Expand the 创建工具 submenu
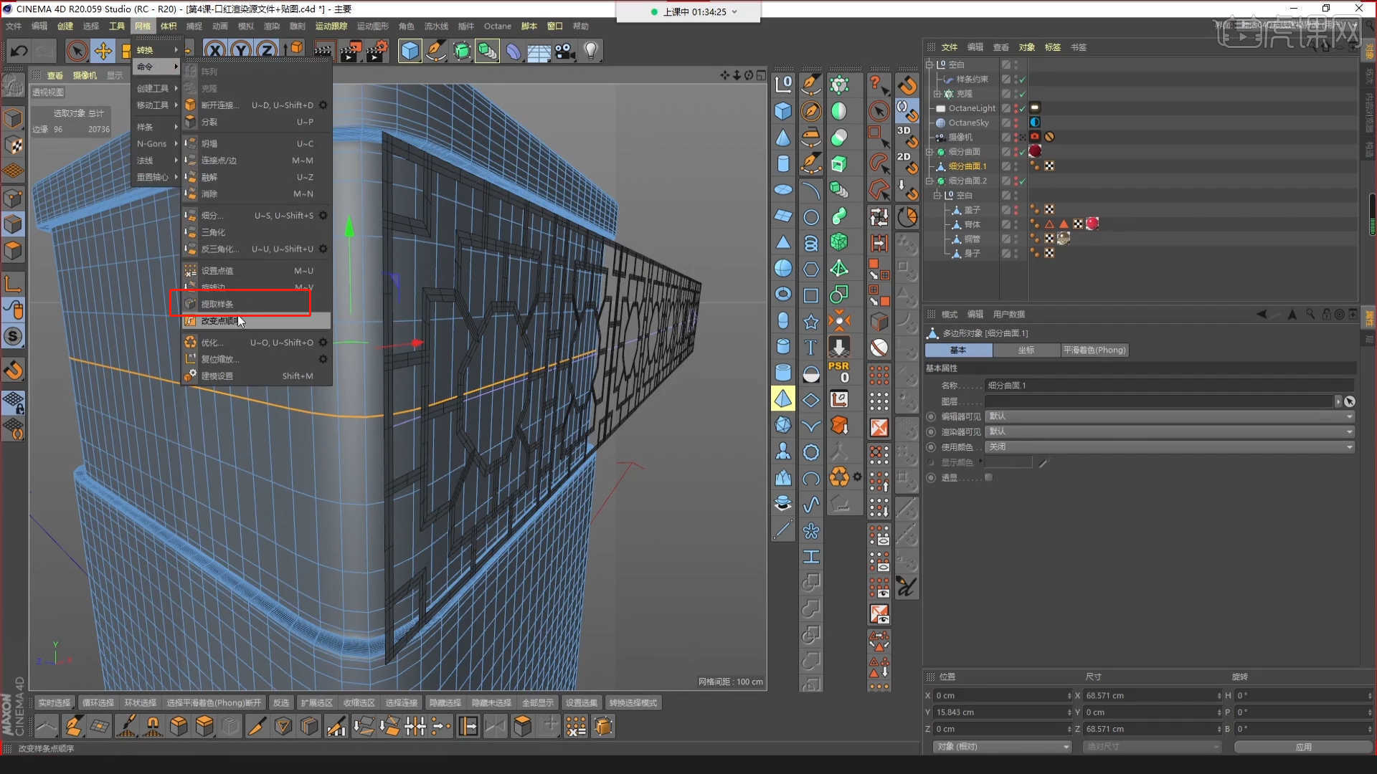The height and width of the screenshot is (774, 1377). (x=156, y=88)
